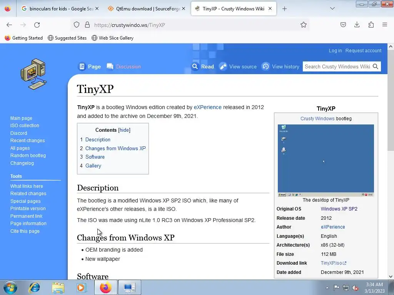Close the TinyXP tab
This screenshot has height=295, width=394.
(270, 8)
